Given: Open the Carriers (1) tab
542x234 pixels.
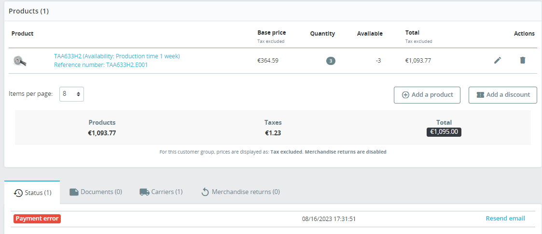Looking at the screenshot, I should point(161,192).
